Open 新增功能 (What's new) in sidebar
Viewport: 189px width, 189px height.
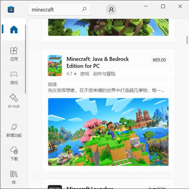(14, 130)
